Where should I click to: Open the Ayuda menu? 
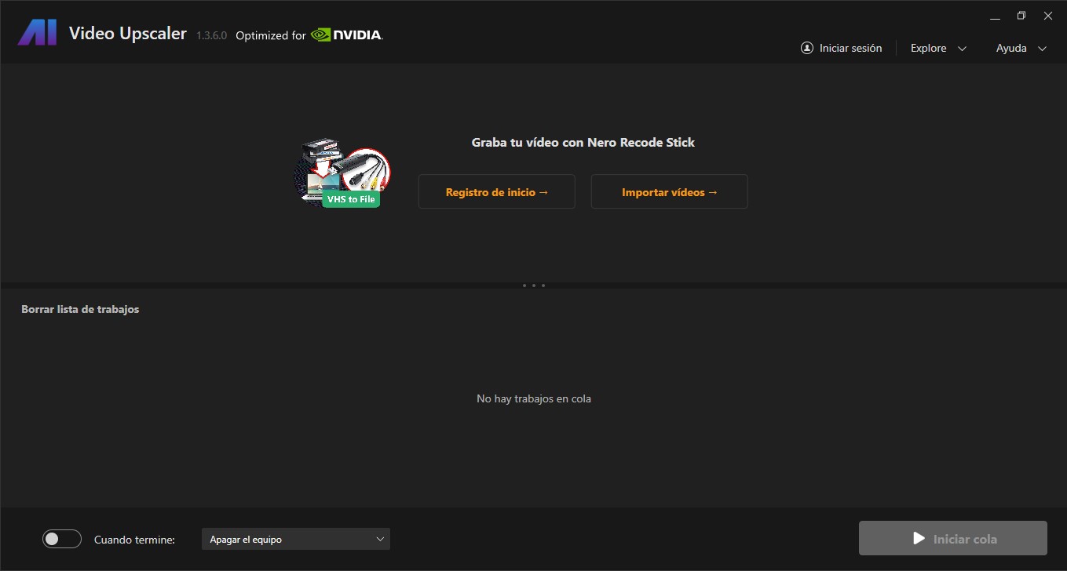[x=1011, y=48]
